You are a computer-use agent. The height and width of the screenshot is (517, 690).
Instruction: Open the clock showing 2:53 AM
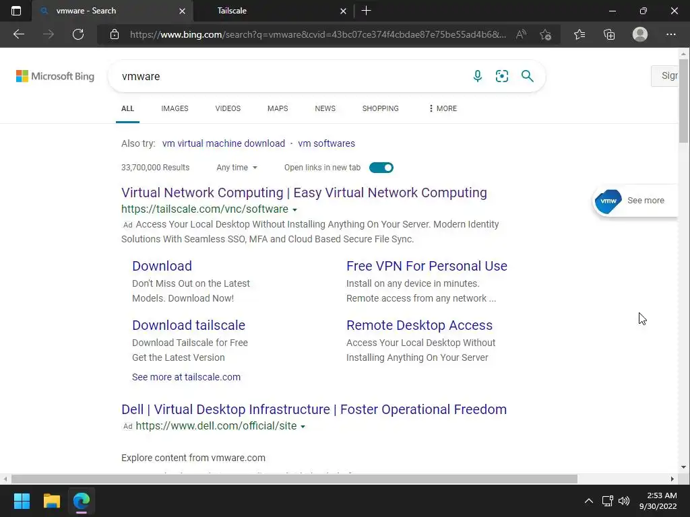[658, 501]
